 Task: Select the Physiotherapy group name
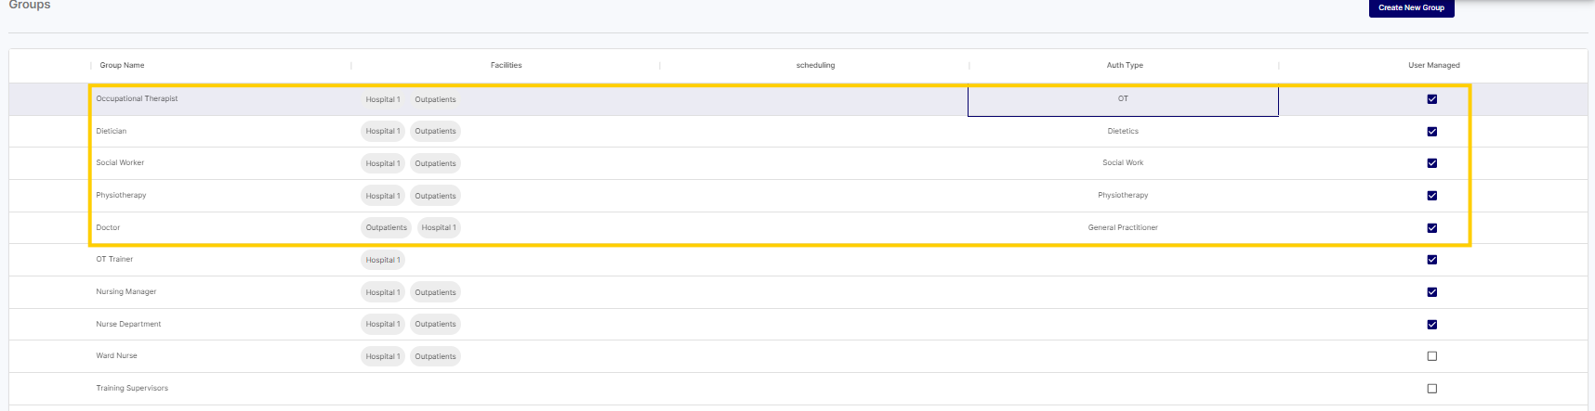tap(122, 196)
